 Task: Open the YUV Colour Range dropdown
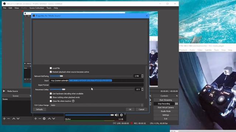coord(97,105)
